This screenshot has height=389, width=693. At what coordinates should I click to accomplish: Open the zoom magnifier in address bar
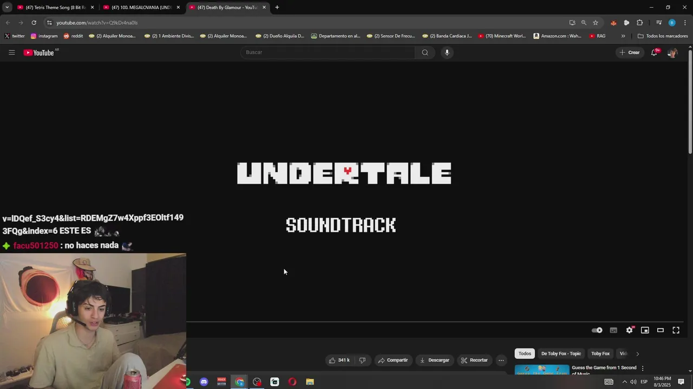pyautogui.click(x=584, y=23)
